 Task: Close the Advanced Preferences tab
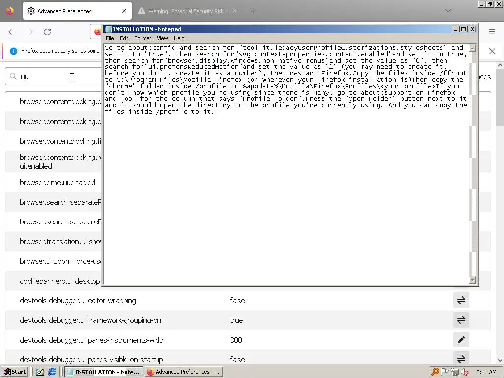tap(124, 11)
